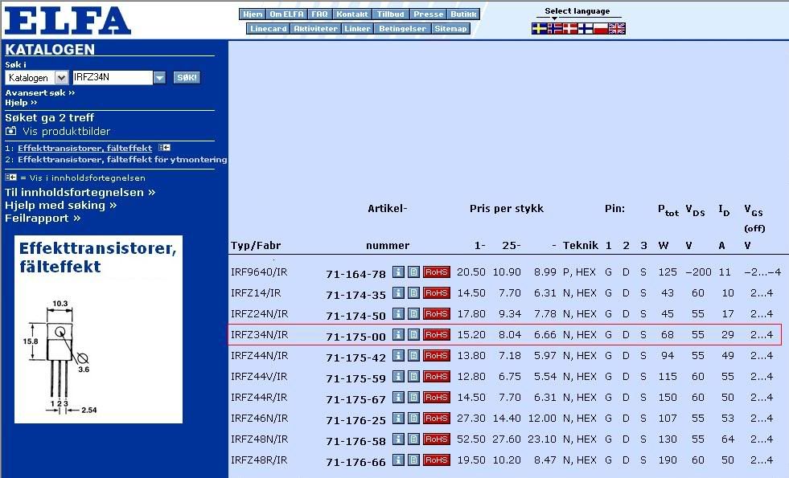Open the Linecard navigation item
789x478 pixels.
click(x=268, y=29)
